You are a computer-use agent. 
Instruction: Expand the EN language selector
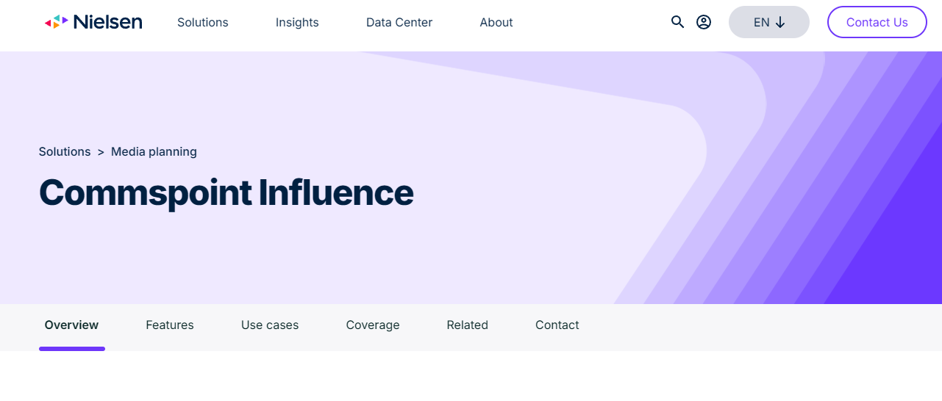pos(768,22)
